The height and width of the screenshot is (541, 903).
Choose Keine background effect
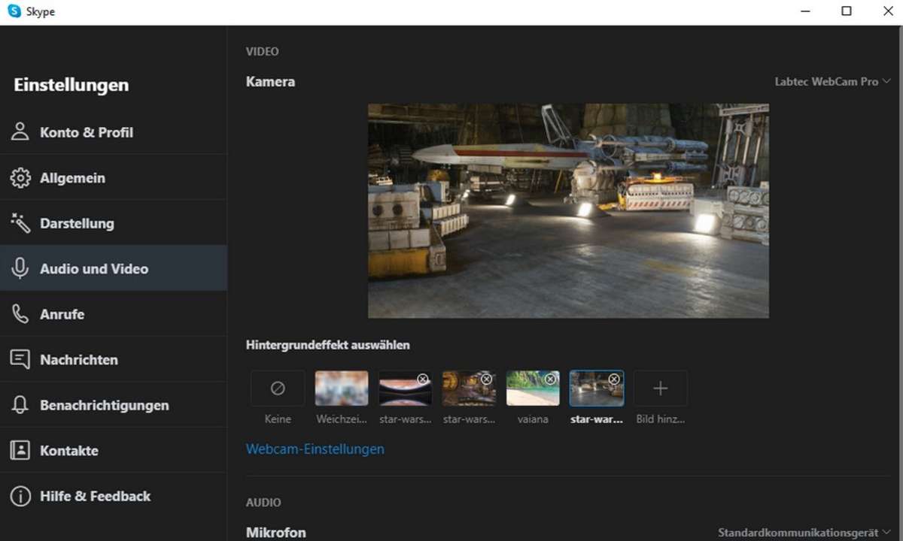(x=278, y=388)
